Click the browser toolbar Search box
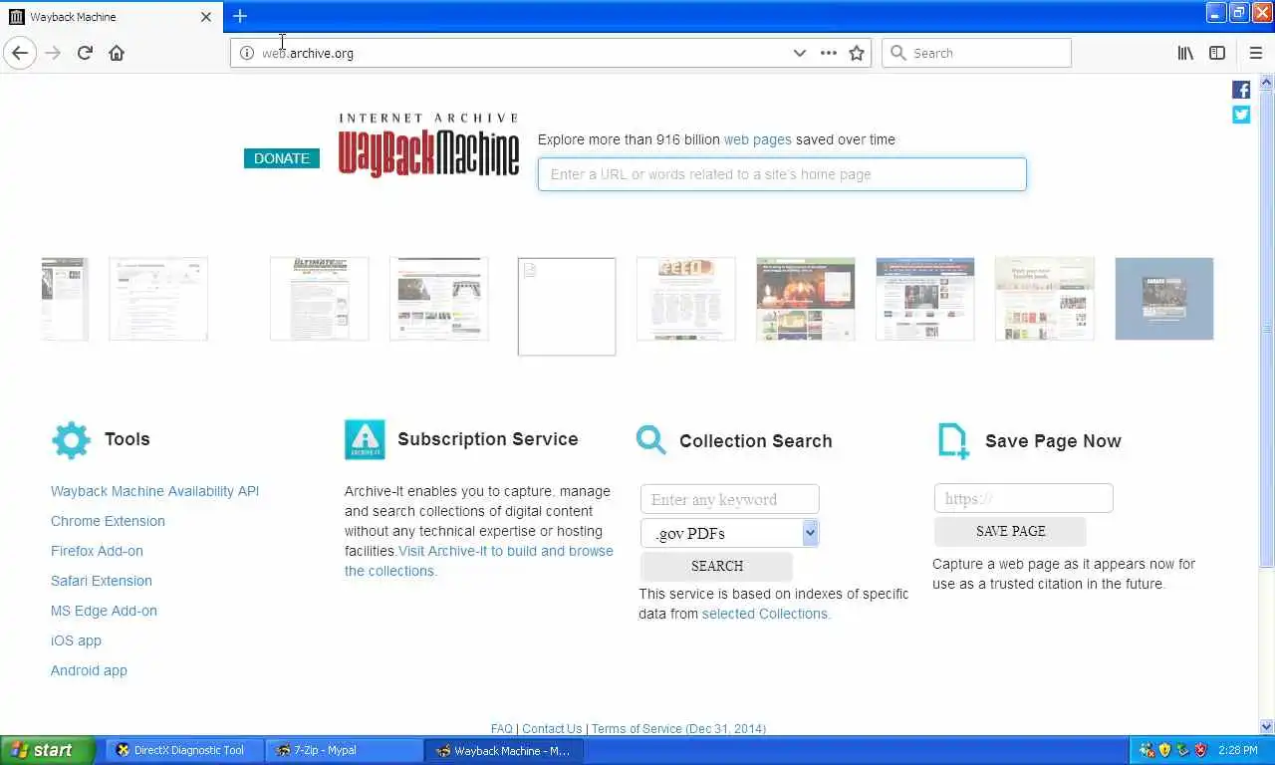1275x765 pixels. [976, 53]
